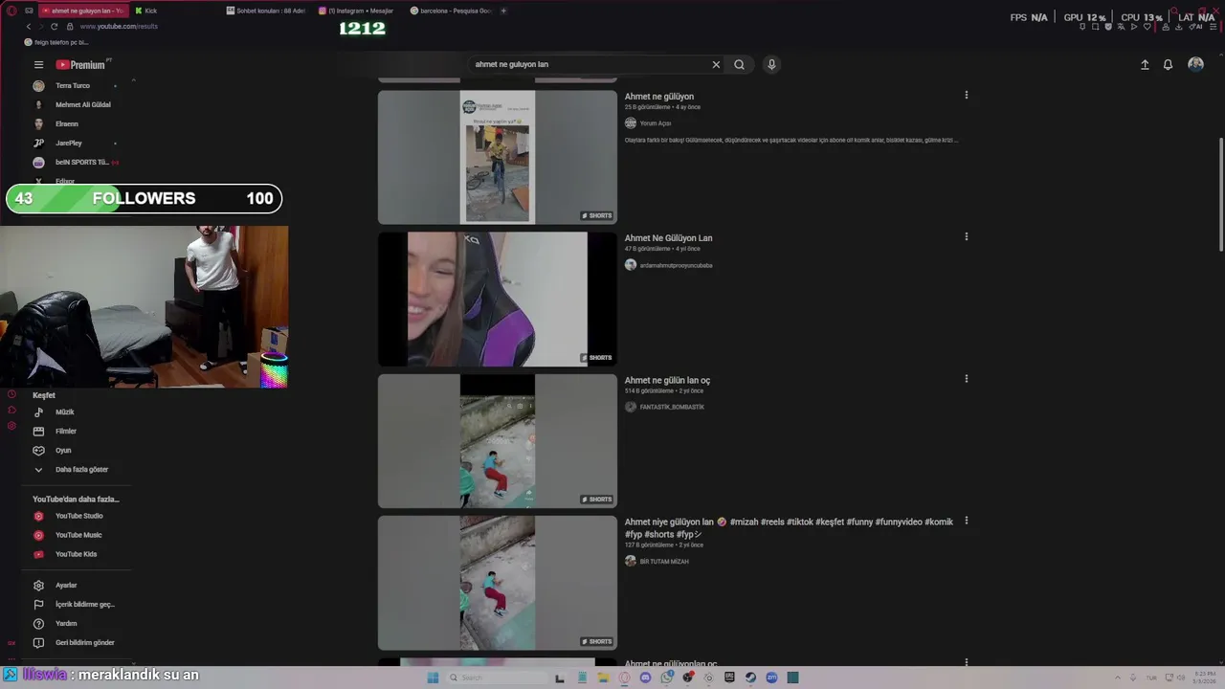Image resolution: width=1225 pixels, height=689 pixels.
Task: Open Steam from the taskbar
Action: [x=750, y=678]
